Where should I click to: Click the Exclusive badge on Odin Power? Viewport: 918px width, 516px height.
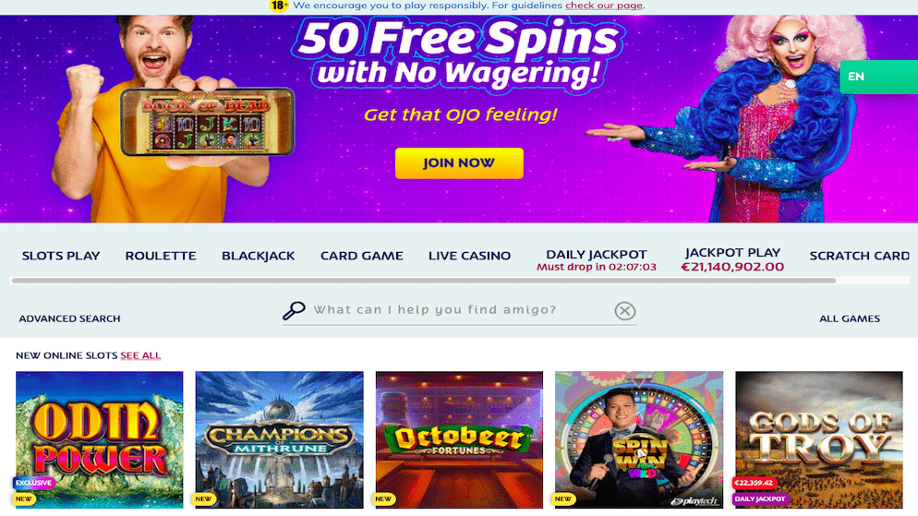point(34,483)
